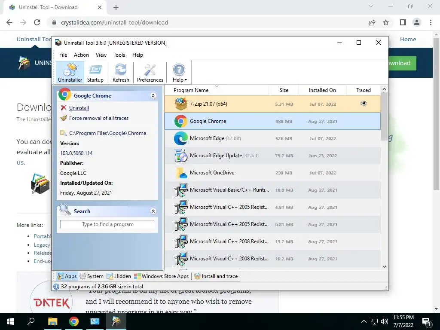Click the Google Chrome logo in details panel
This screenshot has height=330, width=440.
click(x=65, y=95)
